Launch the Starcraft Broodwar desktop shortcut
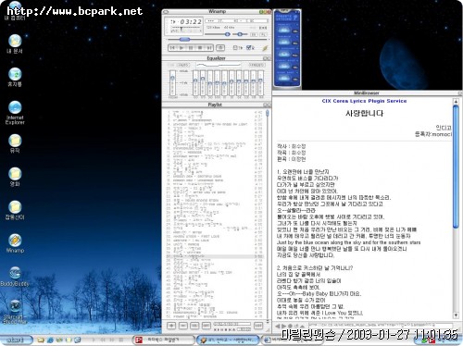 click(15, 312)
